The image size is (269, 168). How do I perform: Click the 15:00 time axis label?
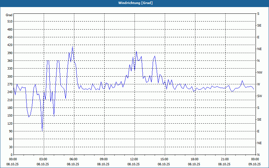164,159
